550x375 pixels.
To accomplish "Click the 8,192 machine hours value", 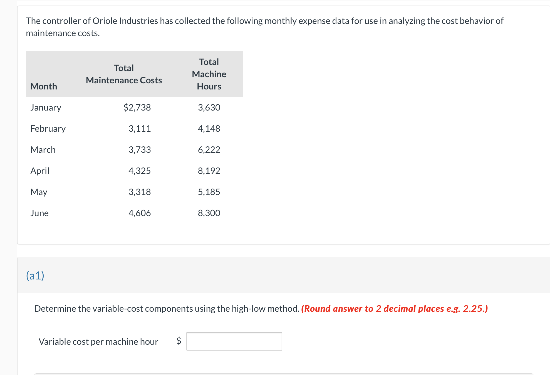I will (209, 171).
